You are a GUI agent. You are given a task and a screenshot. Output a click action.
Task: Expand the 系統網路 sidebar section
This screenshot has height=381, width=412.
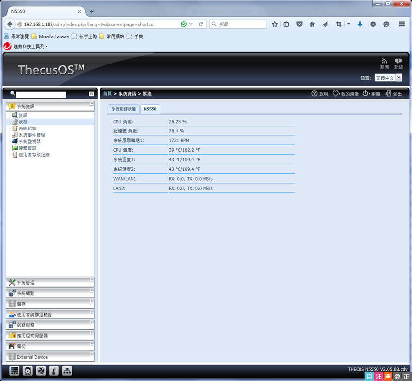(x=50, y=293)
